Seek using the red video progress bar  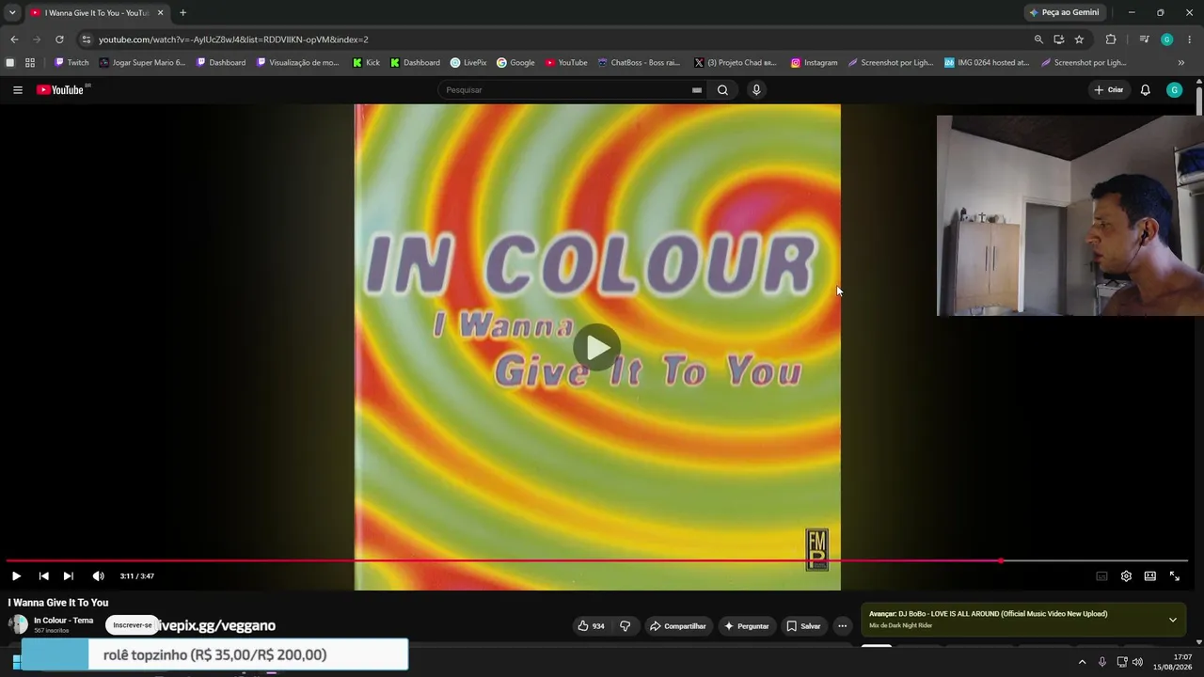(x=597, y=560)
